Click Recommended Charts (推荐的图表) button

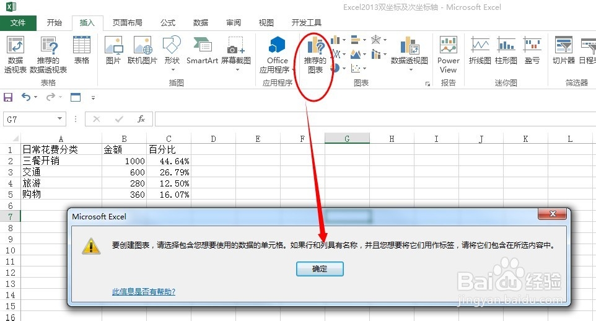pos(315,55)
